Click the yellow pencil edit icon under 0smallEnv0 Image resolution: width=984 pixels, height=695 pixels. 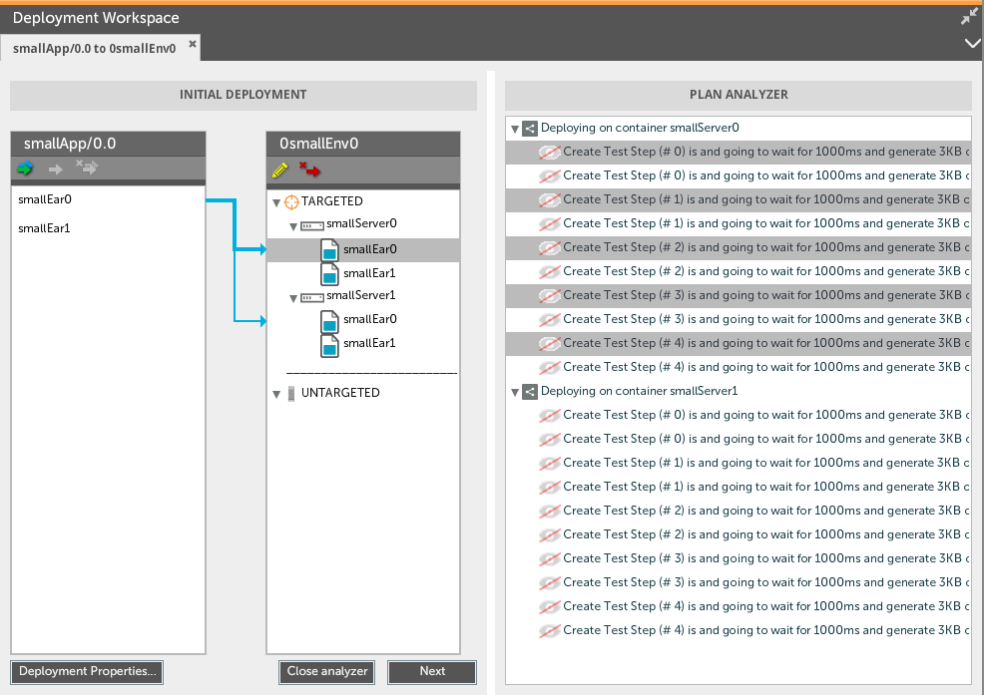279,170
